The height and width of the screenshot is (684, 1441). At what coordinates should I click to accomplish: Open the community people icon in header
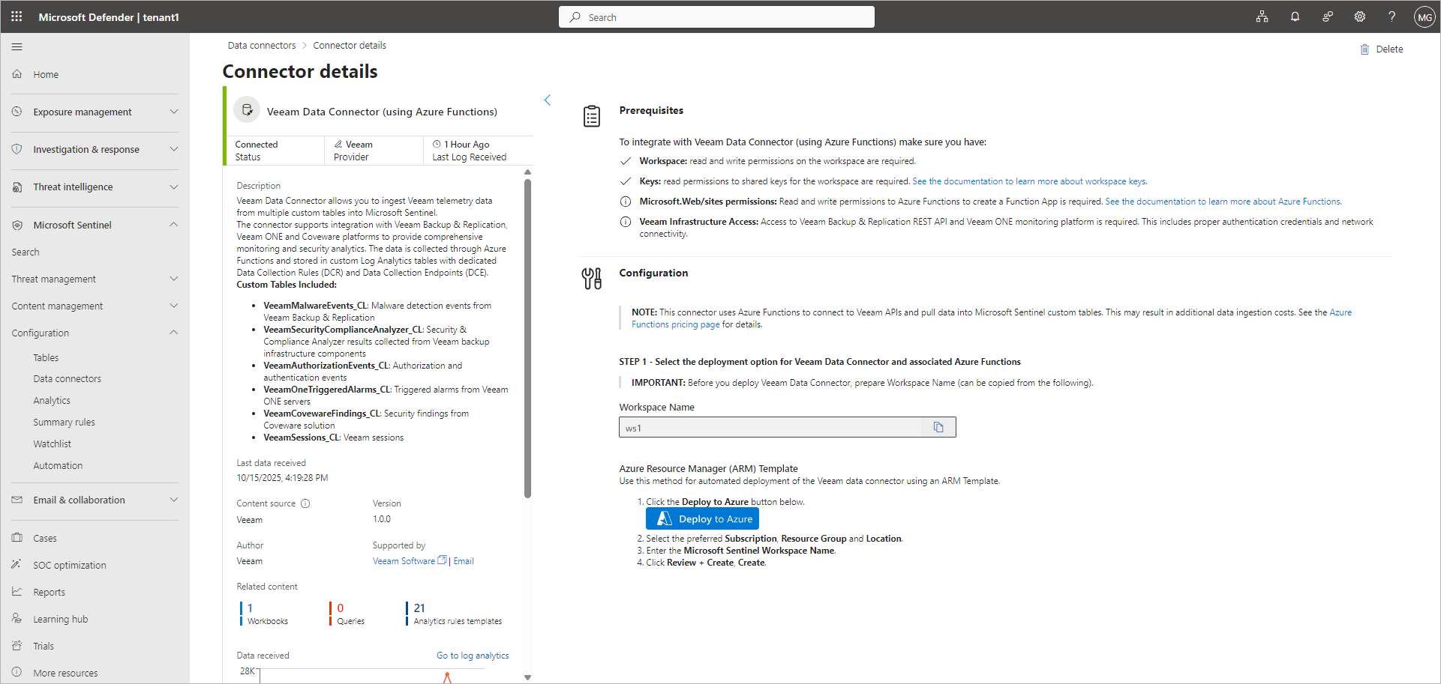pos(1327,16)
